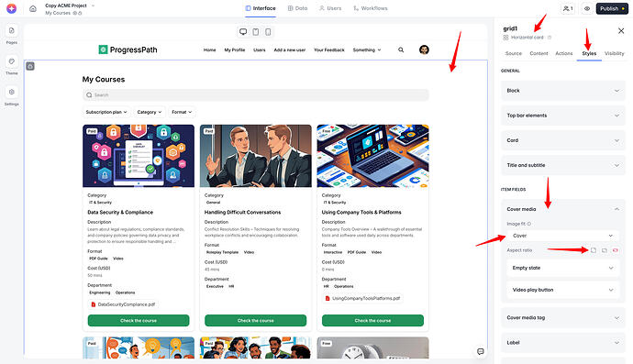Expand the Title and subtitle section
Screen dimensions: 633x364
(562, 165)
